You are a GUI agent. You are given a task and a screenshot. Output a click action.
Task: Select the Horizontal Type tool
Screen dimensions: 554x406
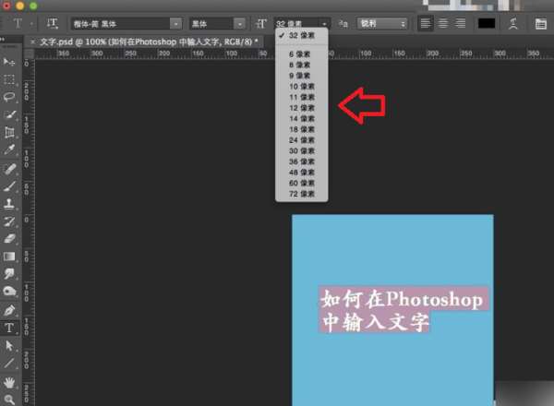tap(9, 328)
